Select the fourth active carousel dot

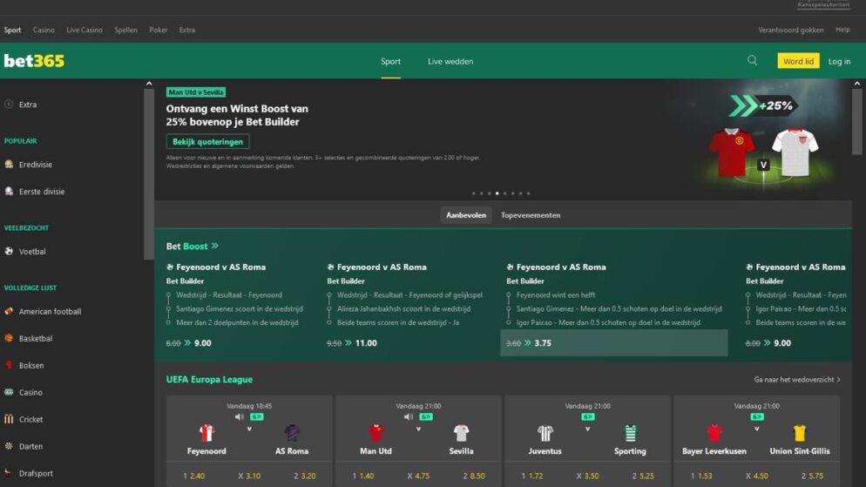pos(497,193)
